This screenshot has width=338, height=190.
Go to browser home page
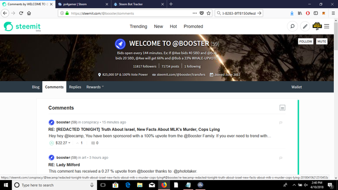[x=29, y=13]
